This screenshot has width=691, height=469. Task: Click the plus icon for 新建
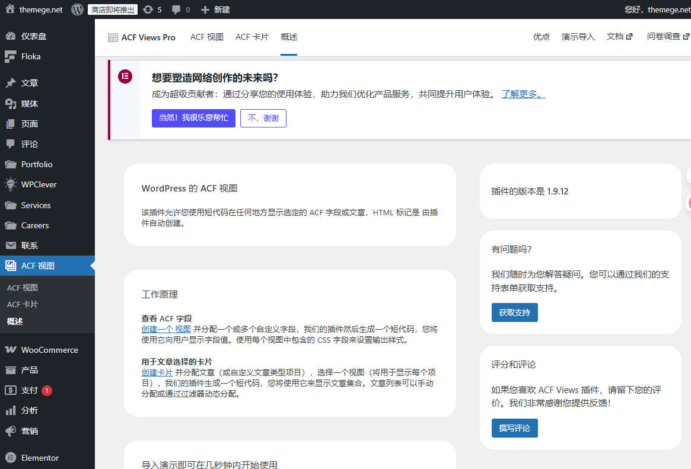205,9
